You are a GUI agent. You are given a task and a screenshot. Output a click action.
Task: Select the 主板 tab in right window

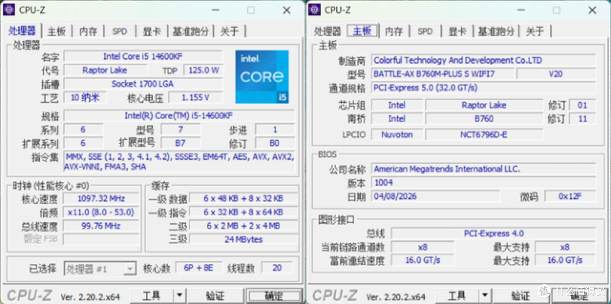(x=363, y=31)
